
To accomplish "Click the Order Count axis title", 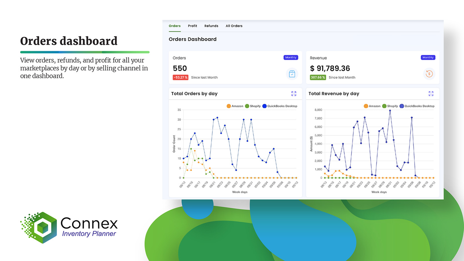I will [174, 144].
